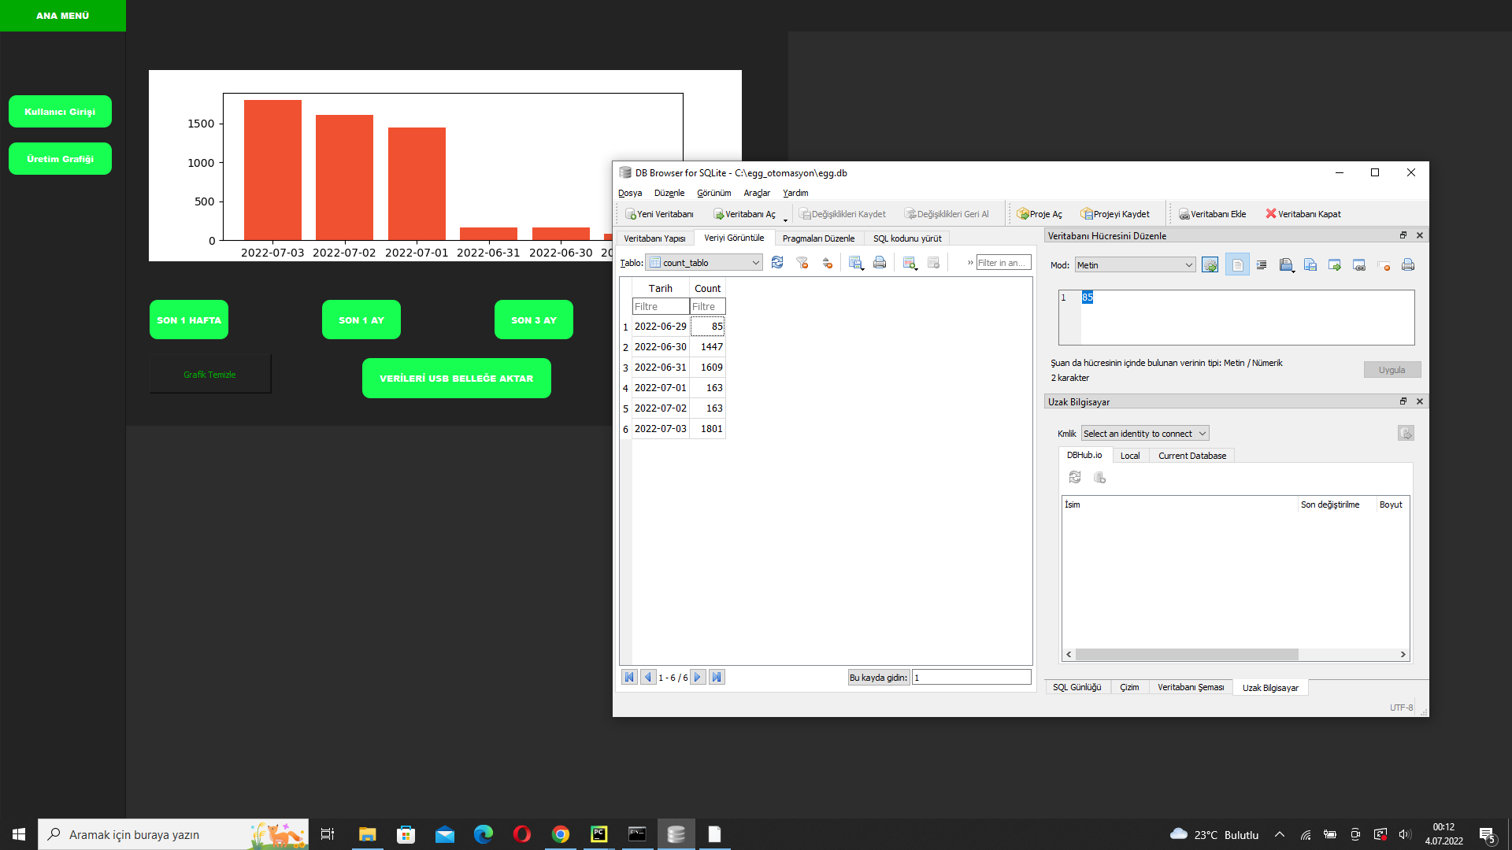Set cell to NULL icon in cell editor

pyautogui.click(x=1384, y=265)
